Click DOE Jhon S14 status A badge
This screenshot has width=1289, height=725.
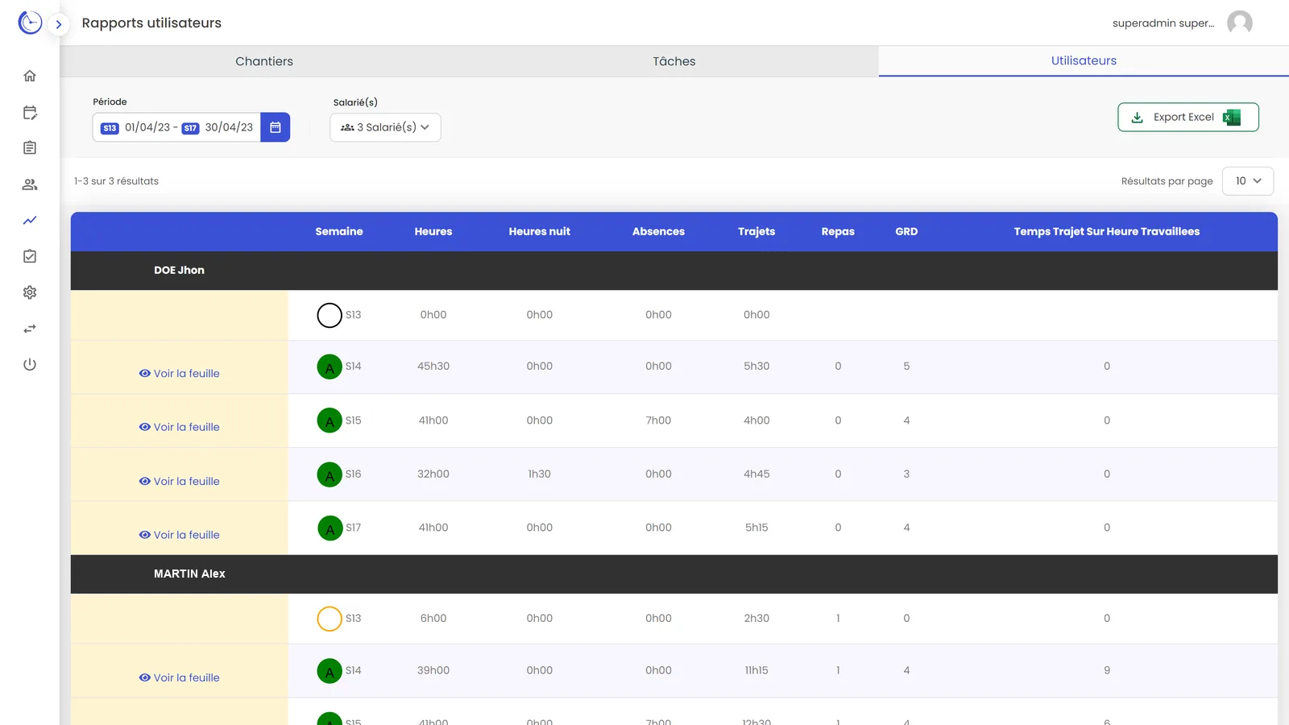(x=330, y=367)
